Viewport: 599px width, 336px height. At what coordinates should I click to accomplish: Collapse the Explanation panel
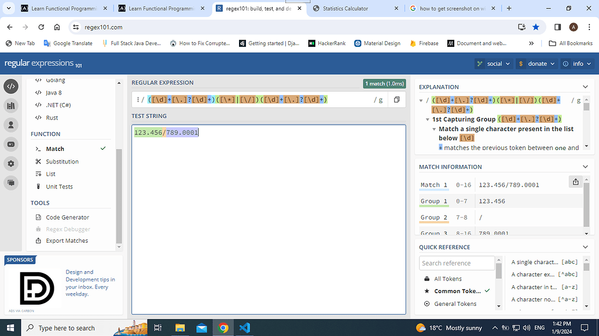click(x=586, y=86)
